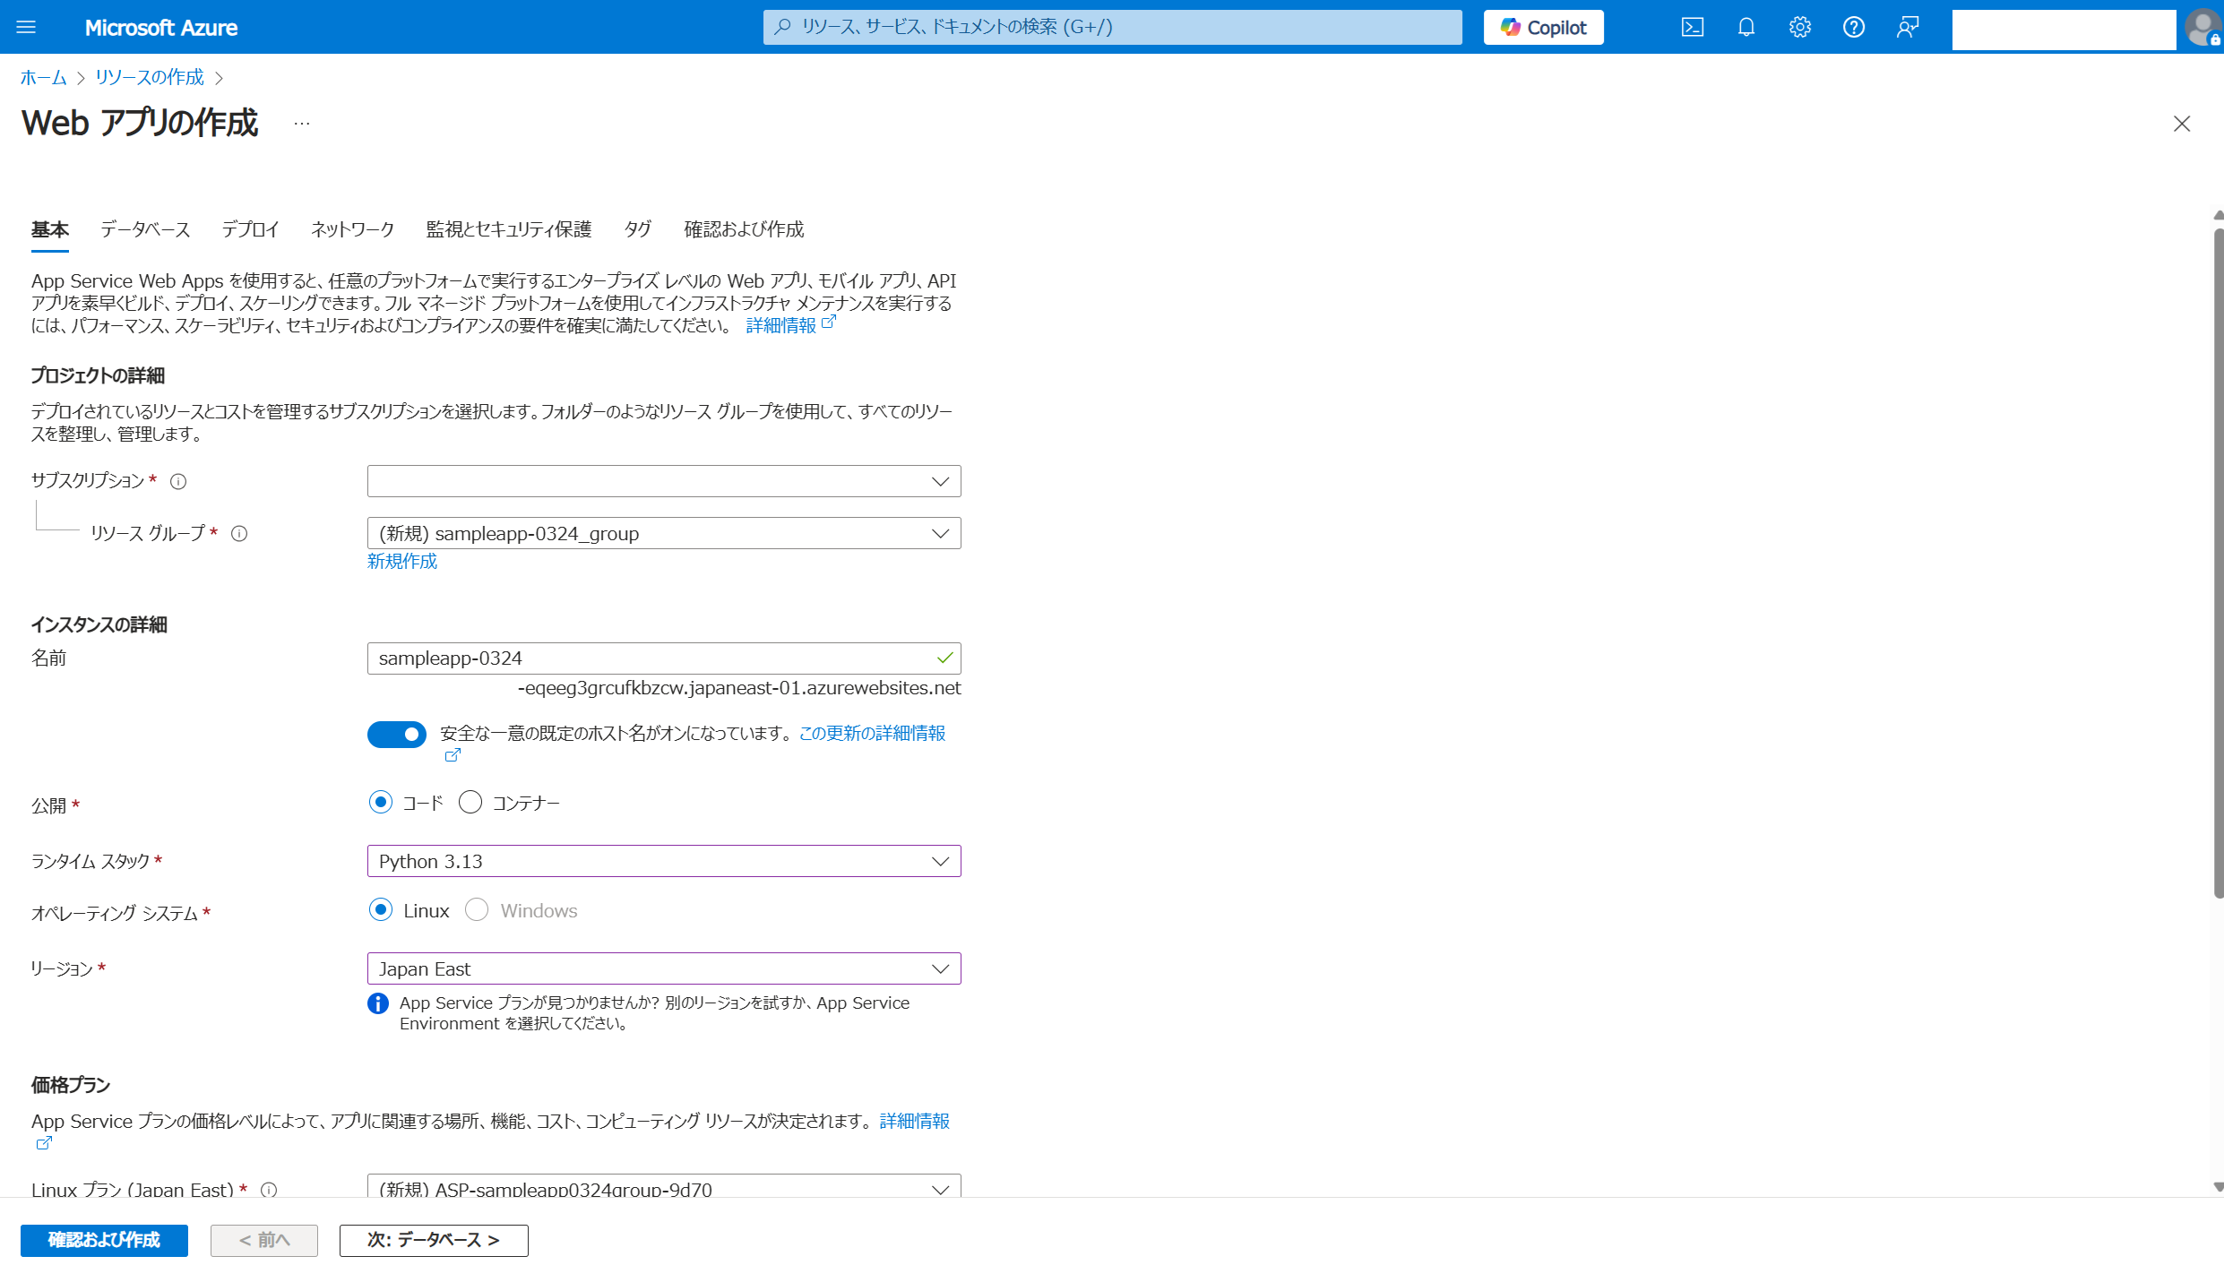
Task: Open the help question mark menu
Action: pyautogui.click(x=1854, y=27)
